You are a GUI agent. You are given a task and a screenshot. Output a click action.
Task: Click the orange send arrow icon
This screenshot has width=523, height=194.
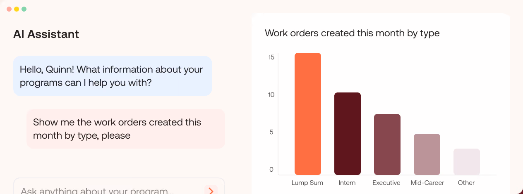[x=211, y=190]
